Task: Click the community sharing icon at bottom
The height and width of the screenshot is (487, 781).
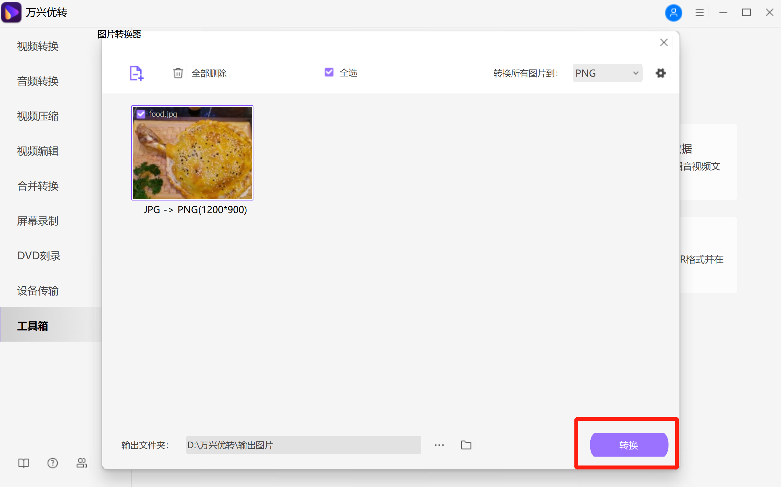Action: pyautogui.click(x=81, y=463)
